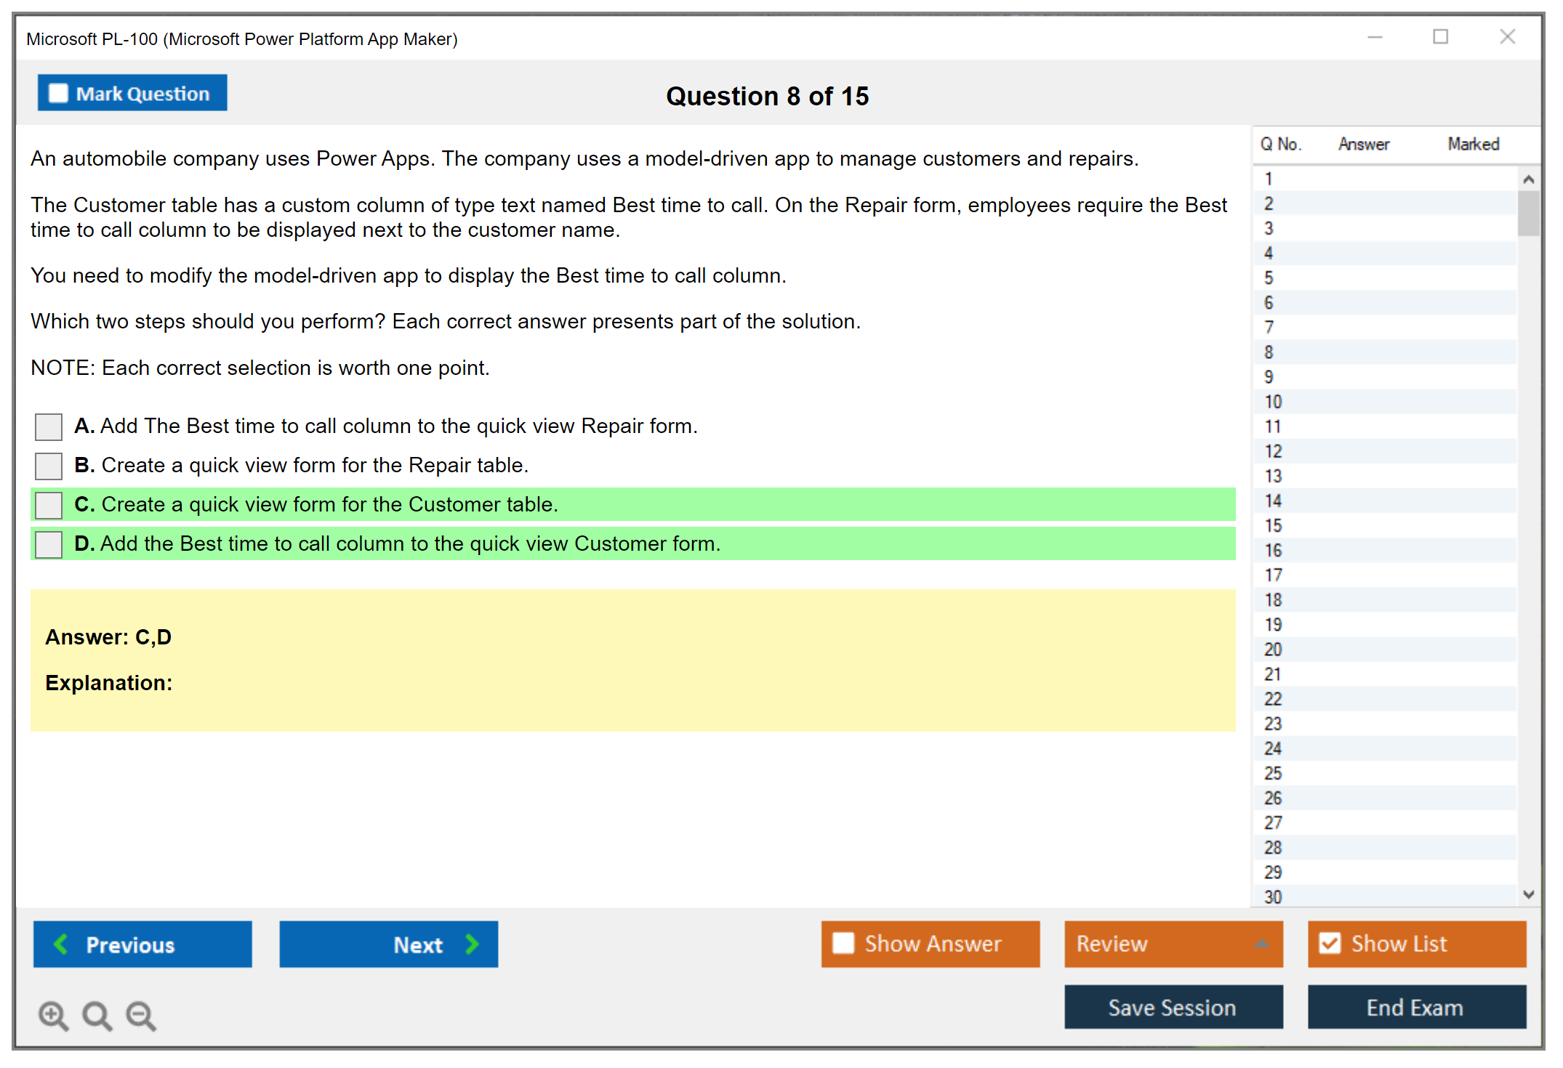Select question 14 in the list
Screen dimensions: 1563x1068
pyautogui.click(x=1273, y=501)
